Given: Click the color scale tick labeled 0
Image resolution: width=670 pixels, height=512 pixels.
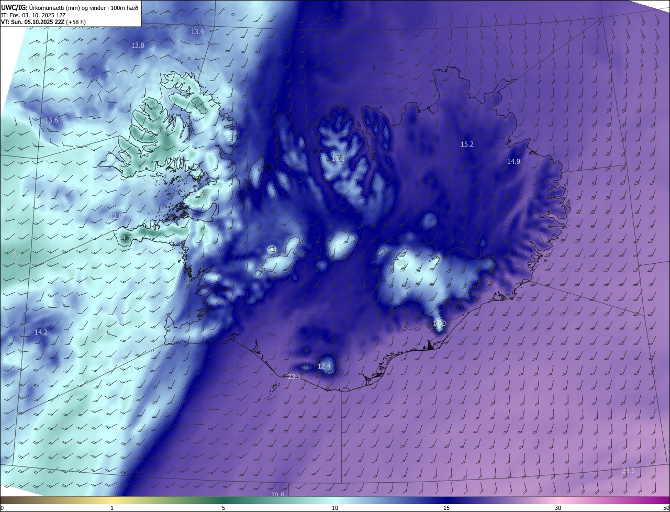Looking at the screenshot, I should [x=2, y=508].
